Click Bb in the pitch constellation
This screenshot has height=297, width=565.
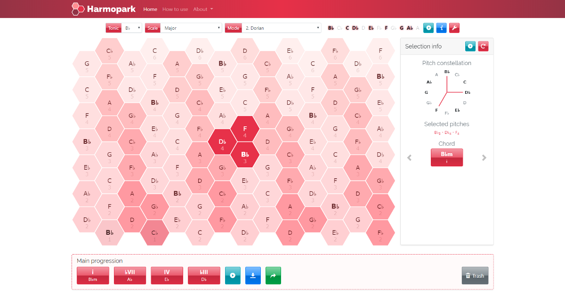coord(447,72)
